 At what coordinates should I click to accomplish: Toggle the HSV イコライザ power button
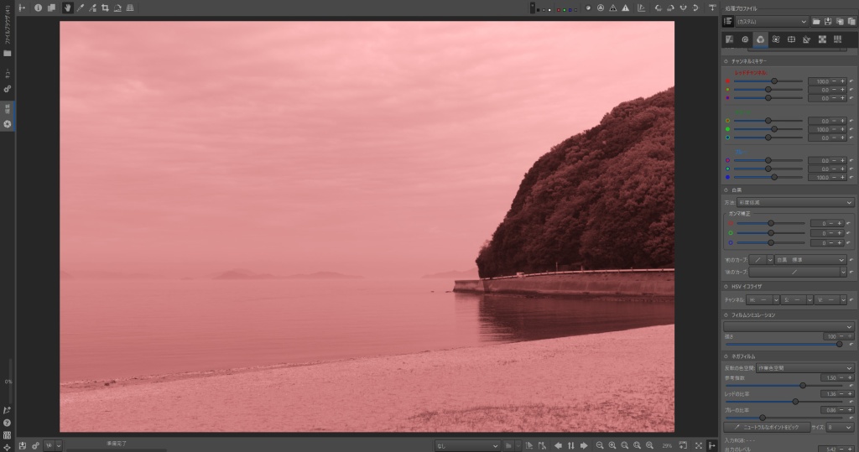point(726,286)
